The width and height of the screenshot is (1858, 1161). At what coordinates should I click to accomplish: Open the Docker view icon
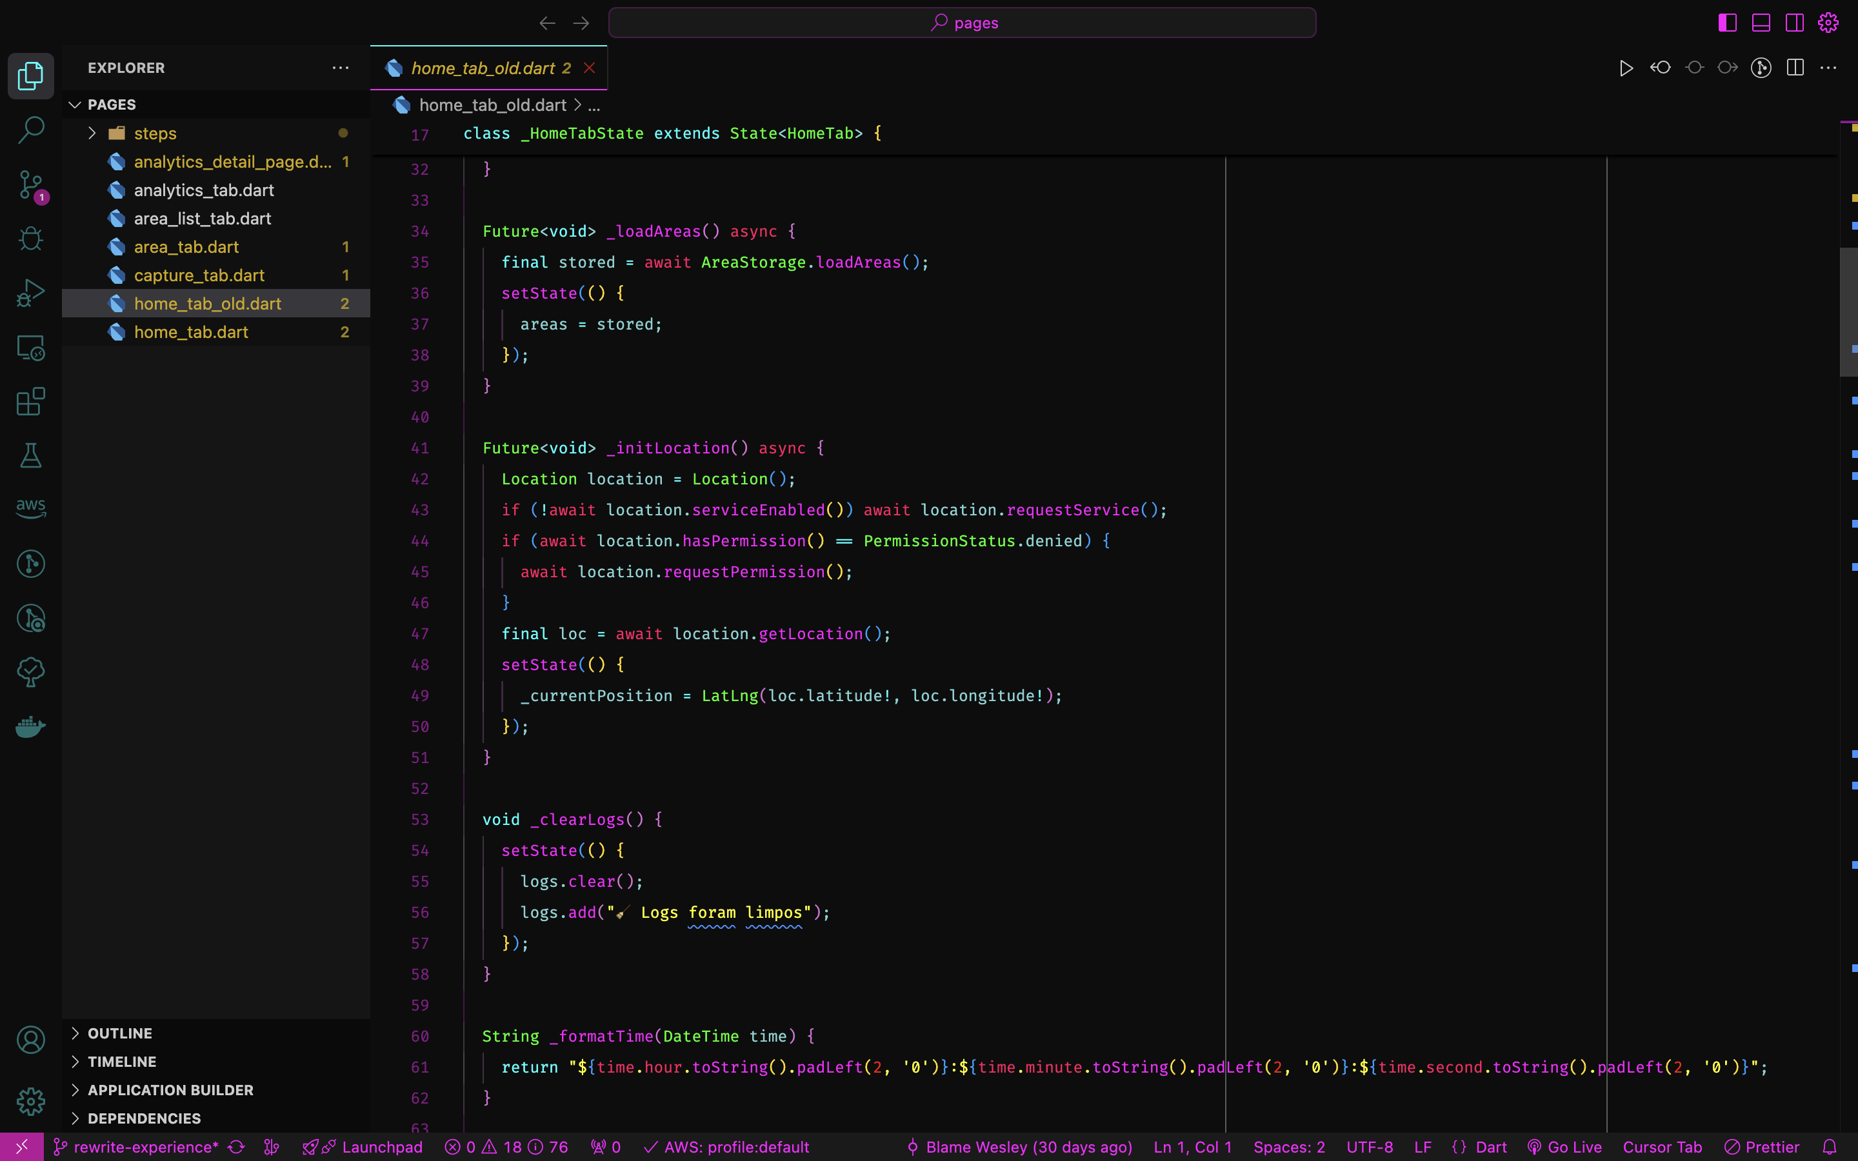click(x=31, y=726)
